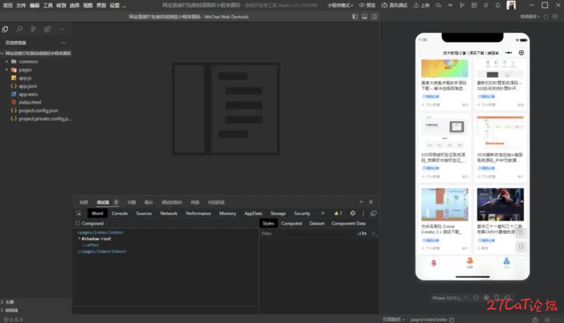The width and height of the screenshot is (564, 323).
Task: Switch to the Console tab
Action: point(120,213)
